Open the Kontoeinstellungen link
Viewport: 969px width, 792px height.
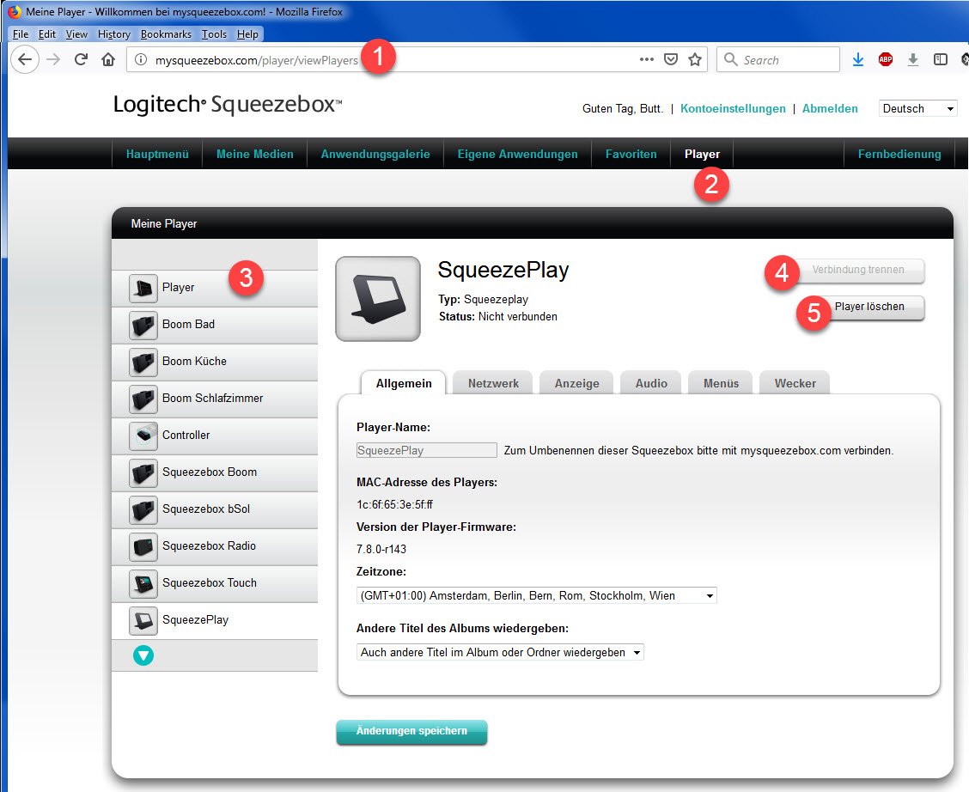point(732,109)
